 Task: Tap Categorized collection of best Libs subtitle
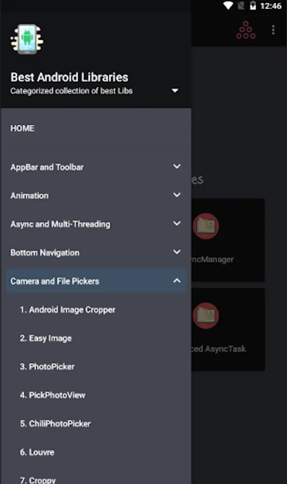(x=72, y=91)
